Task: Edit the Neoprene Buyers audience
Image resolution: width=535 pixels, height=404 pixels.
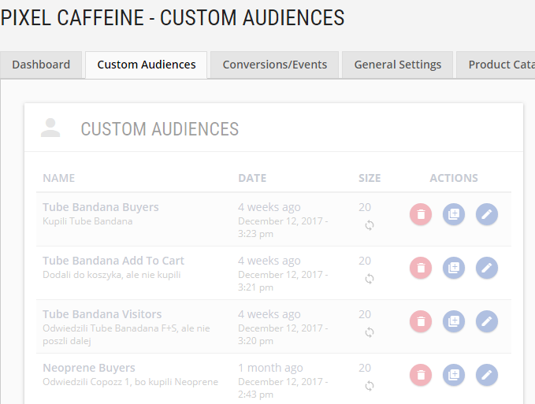Action: tap(487, 375)
